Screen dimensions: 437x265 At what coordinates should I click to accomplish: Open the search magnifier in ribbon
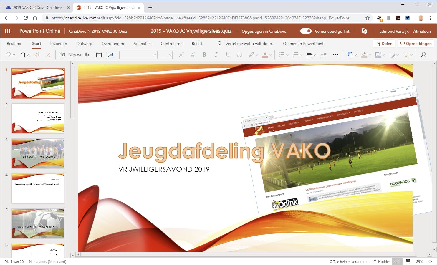(x=423, y=55)
